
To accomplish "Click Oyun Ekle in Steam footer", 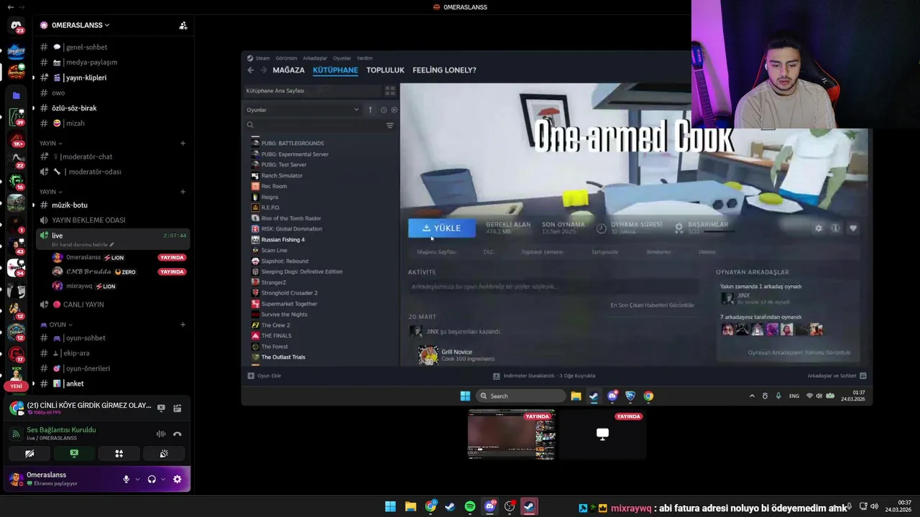I will click(264, 376).
